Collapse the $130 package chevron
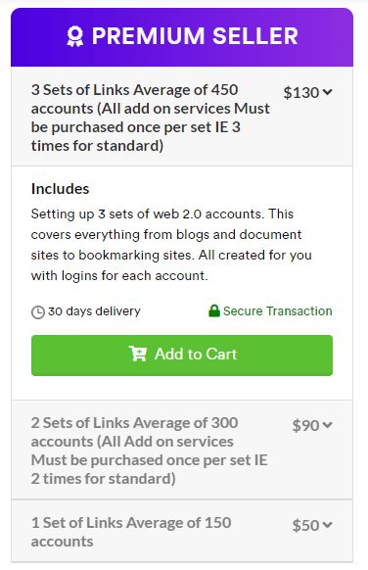368x570 pixels. [327, 92]
